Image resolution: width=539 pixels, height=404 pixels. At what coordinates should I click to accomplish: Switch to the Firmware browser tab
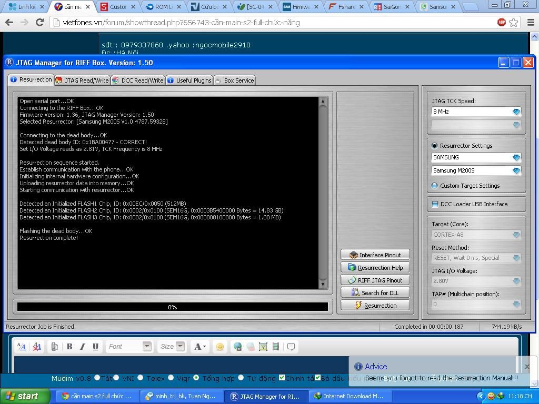[x=301, y=6]
